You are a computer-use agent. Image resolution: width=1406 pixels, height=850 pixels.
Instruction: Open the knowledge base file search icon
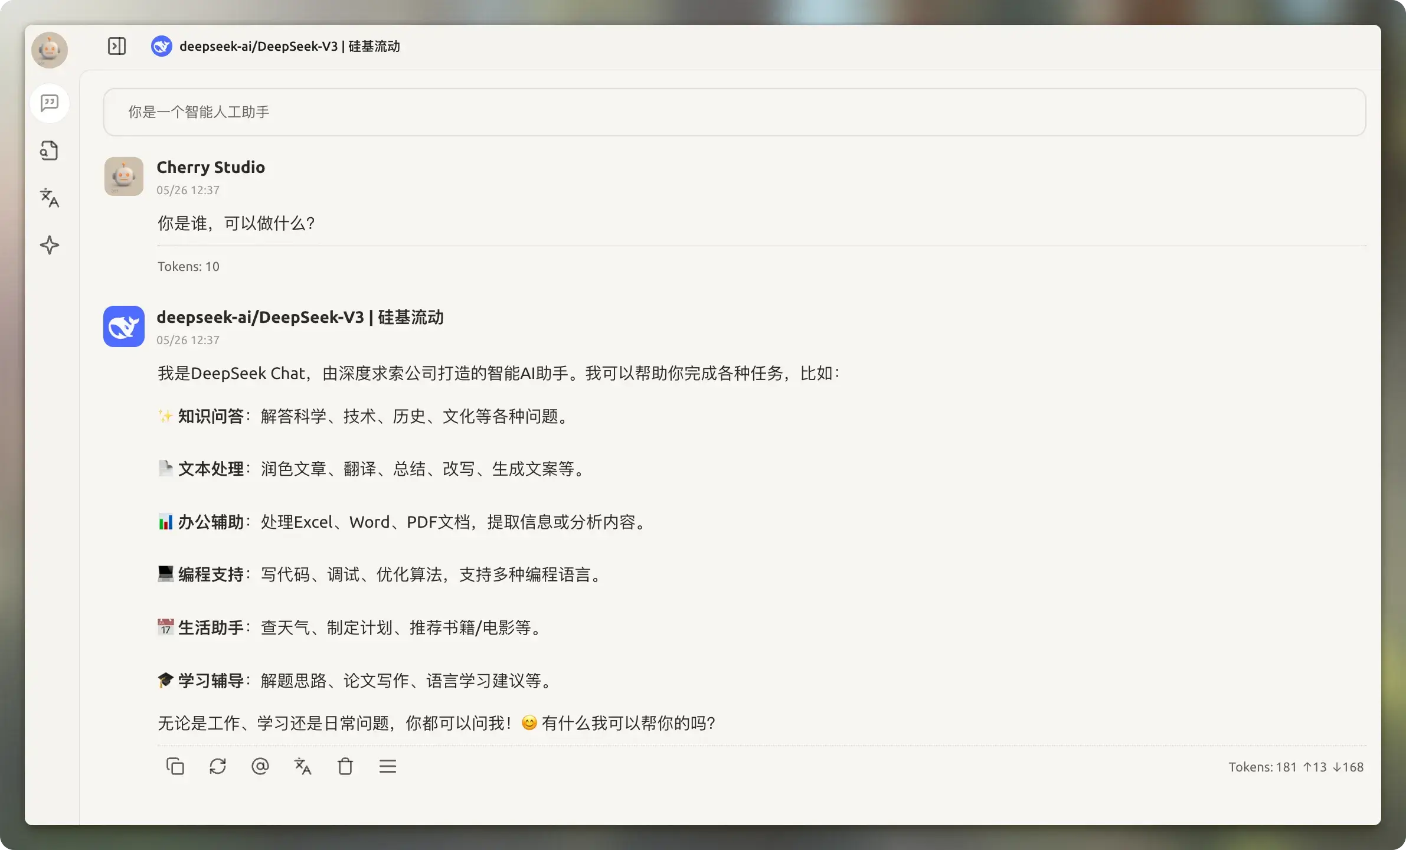tap(50, 151)
